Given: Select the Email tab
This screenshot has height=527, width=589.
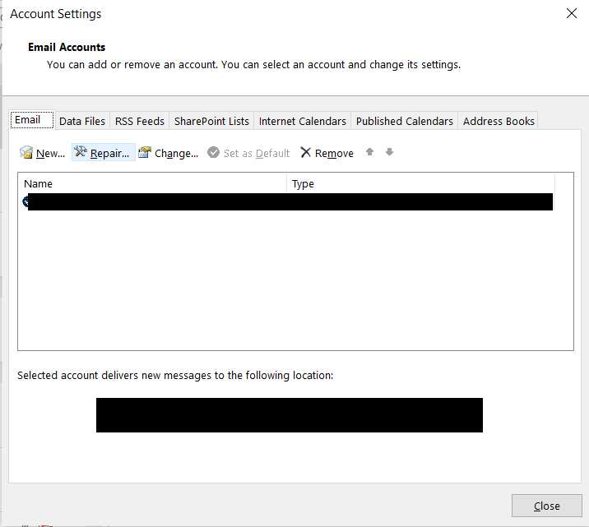Looking at the screenshot, I should [x=28, y=120].
